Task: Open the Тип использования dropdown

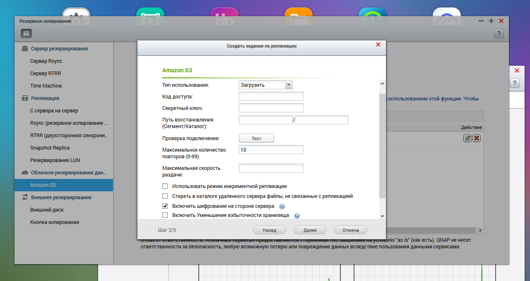Action: (266, 85)
